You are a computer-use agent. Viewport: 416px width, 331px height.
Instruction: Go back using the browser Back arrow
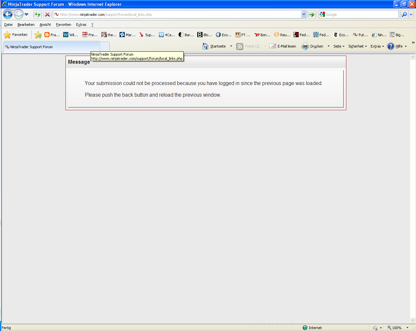[8, 14]
